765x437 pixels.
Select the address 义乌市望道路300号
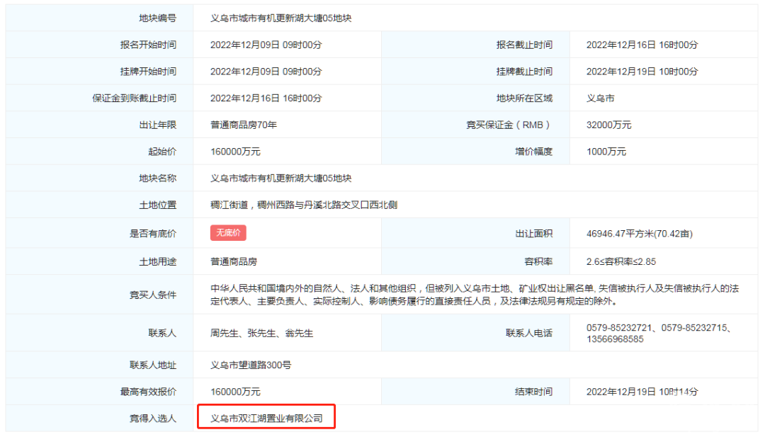pos(251,365)
